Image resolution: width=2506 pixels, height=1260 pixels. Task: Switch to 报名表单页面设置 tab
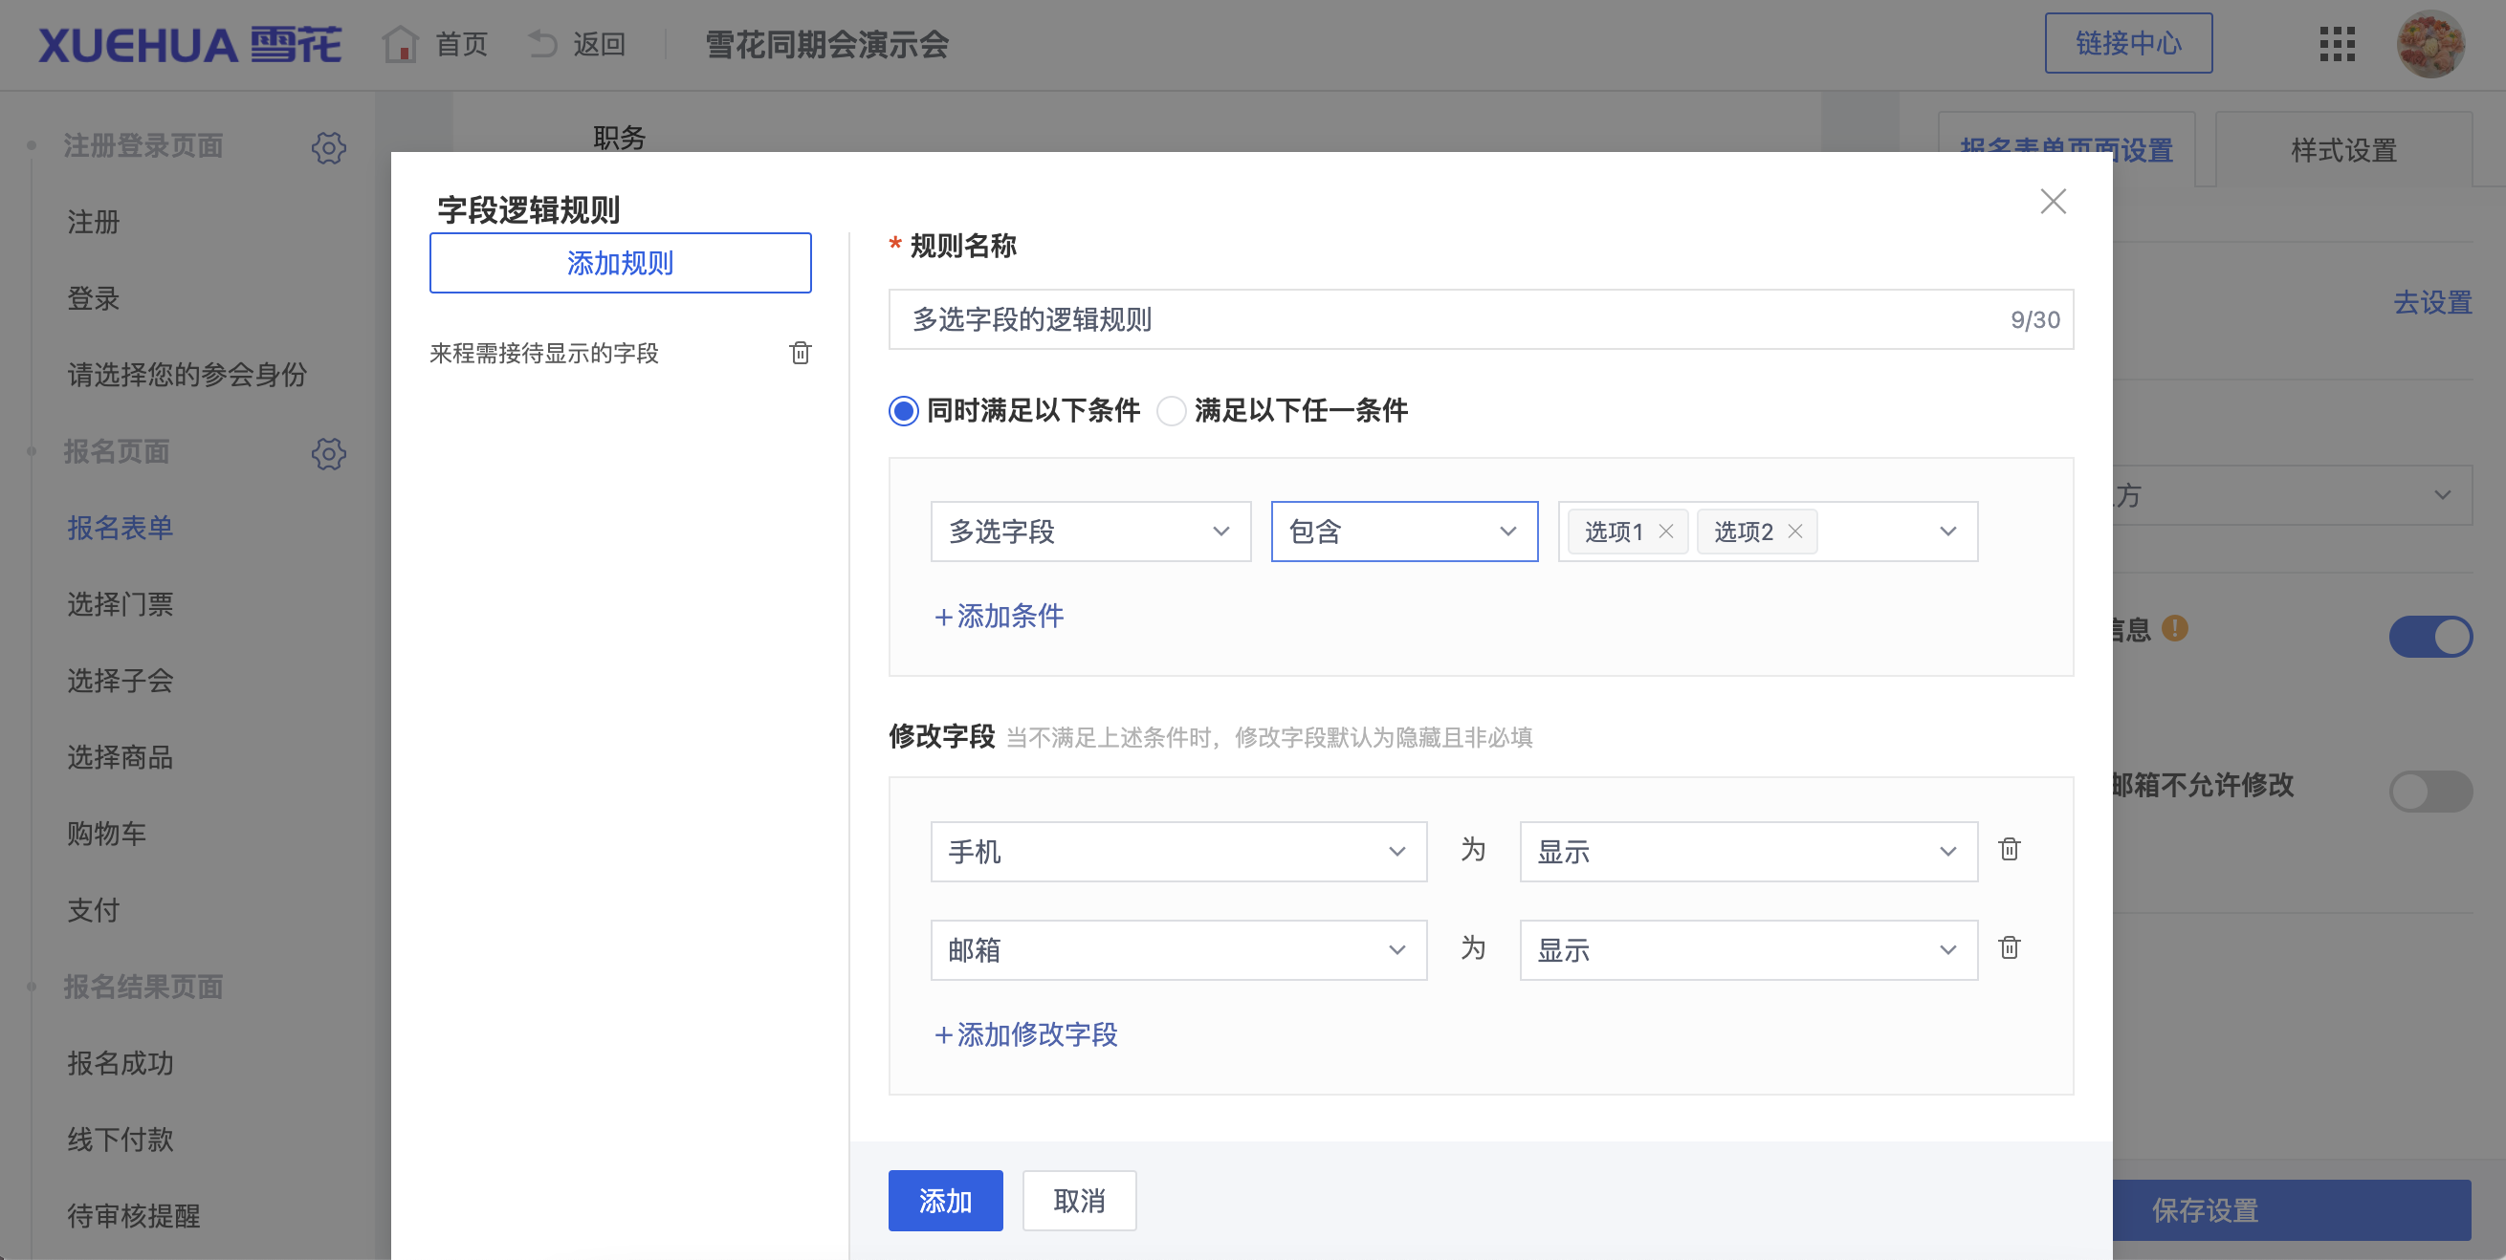2066,151
